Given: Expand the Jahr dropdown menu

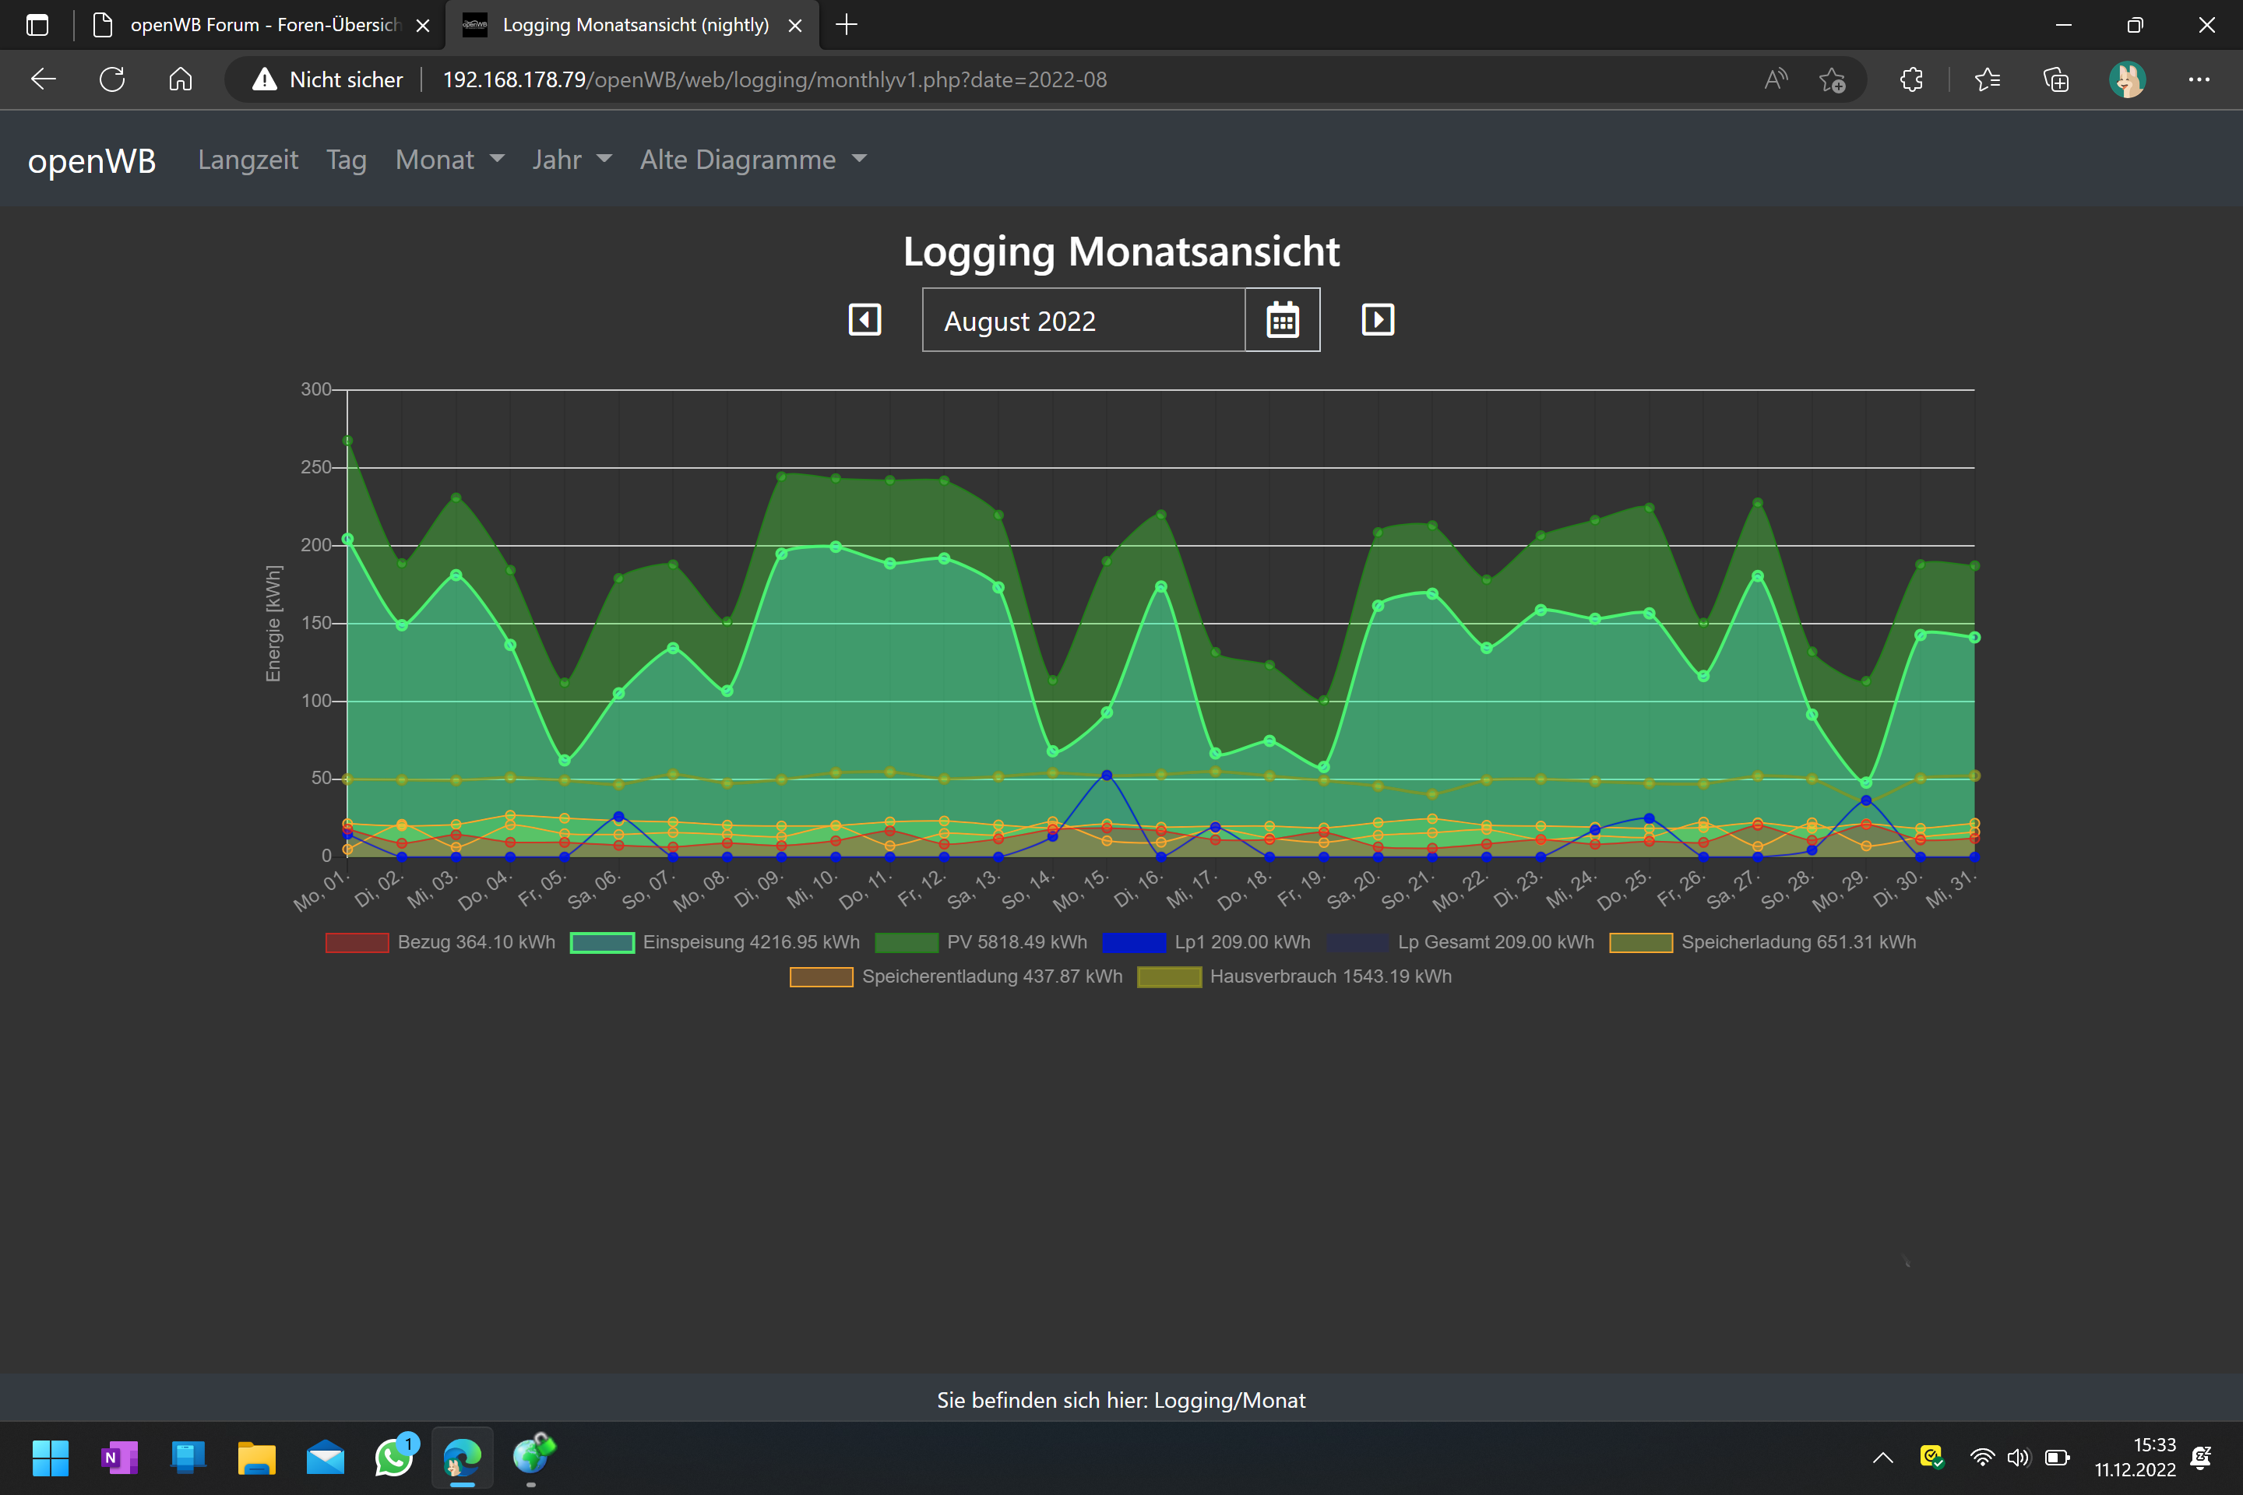Looking at the screenshot, I should point(571,159).
